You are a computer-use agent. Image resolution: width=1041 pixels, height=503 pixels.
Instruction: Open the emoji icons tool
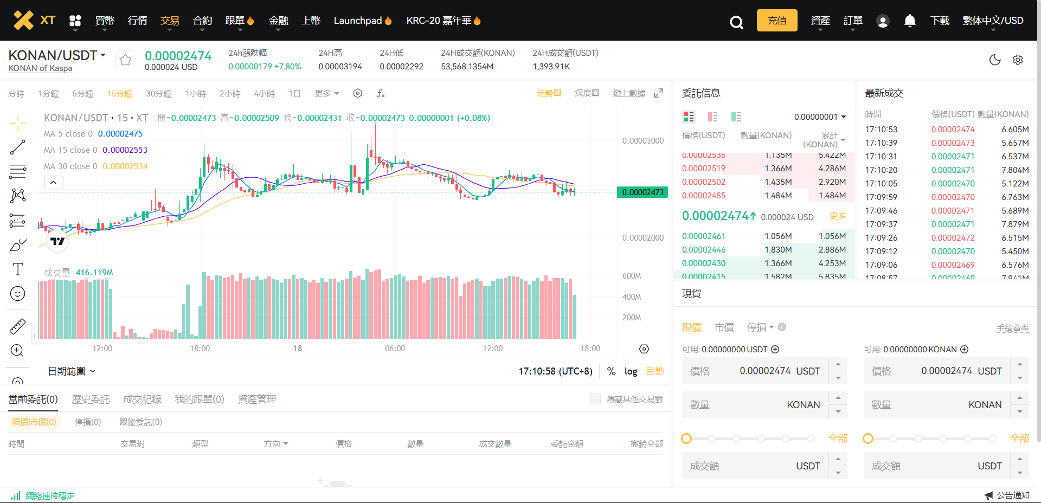point(18,294)
